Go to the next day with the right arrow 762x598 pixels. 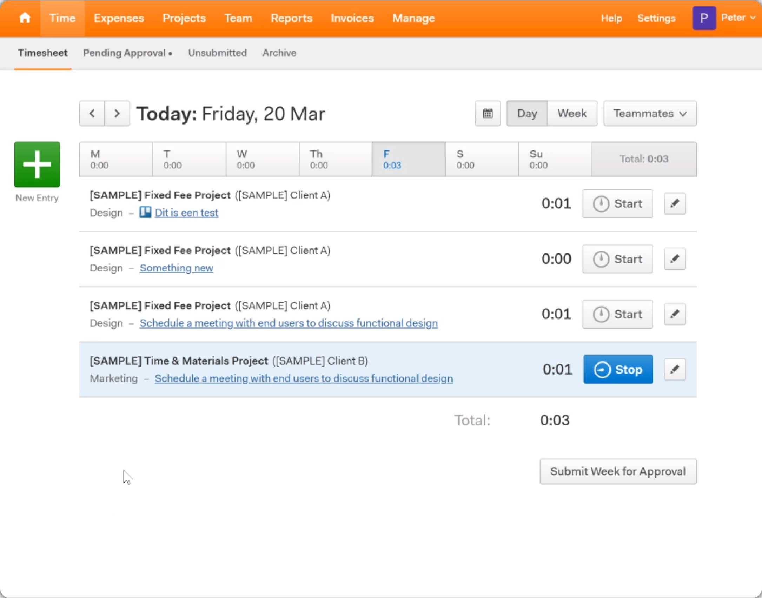117,113
